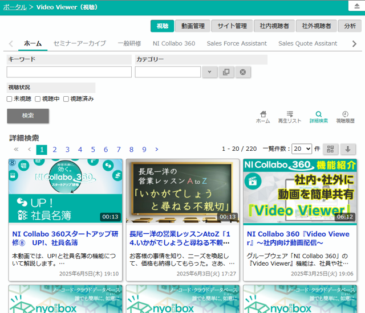Open the 一覧件数 20 dropdown
The width and height of the screenshot is (365, 313).
[x=302, y=149]
